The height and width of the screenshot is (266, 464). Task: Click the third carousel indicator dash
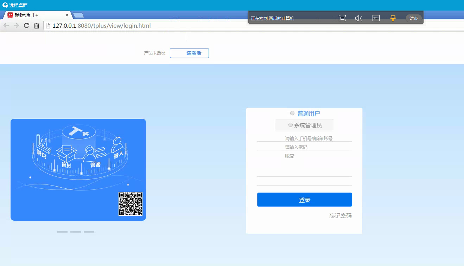pyautogui.click(x=89, y=232)
